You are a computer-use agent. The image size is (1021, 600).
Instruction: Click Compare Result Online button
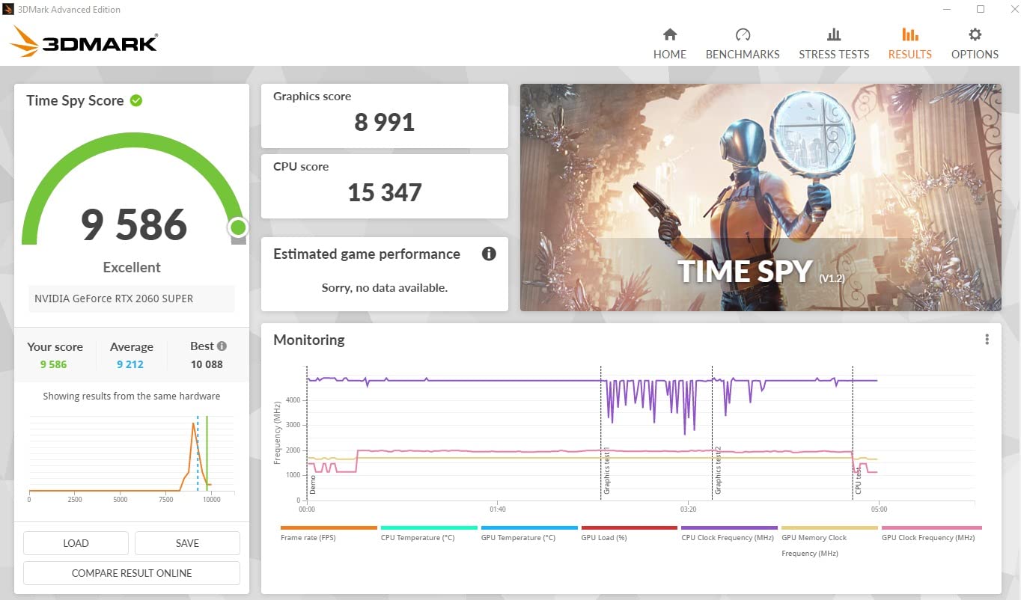click(132, 573)
